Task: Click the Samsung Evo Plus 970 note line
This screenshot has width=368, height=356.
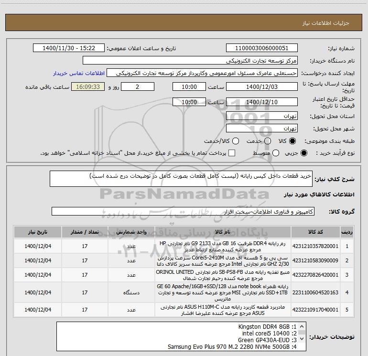Action: [232, 346]
